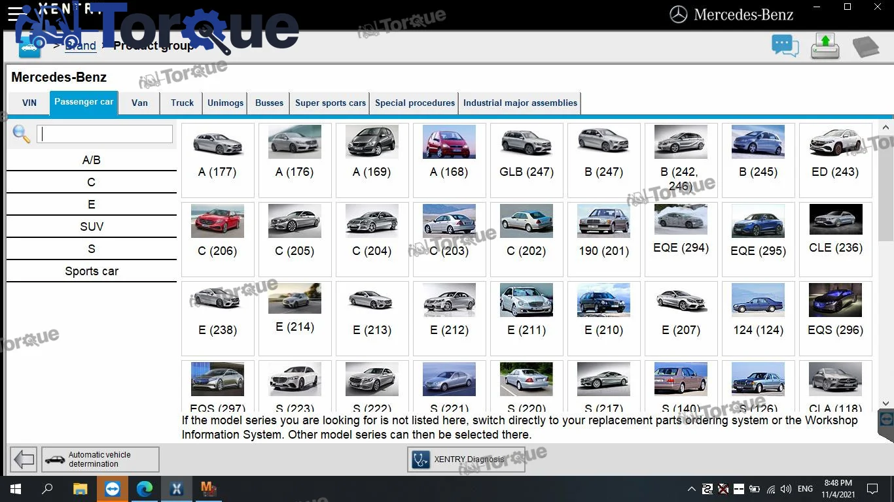Screen dimensions: 894x502
Task: Open the E (211) model tile
Action: coord(526,318)
